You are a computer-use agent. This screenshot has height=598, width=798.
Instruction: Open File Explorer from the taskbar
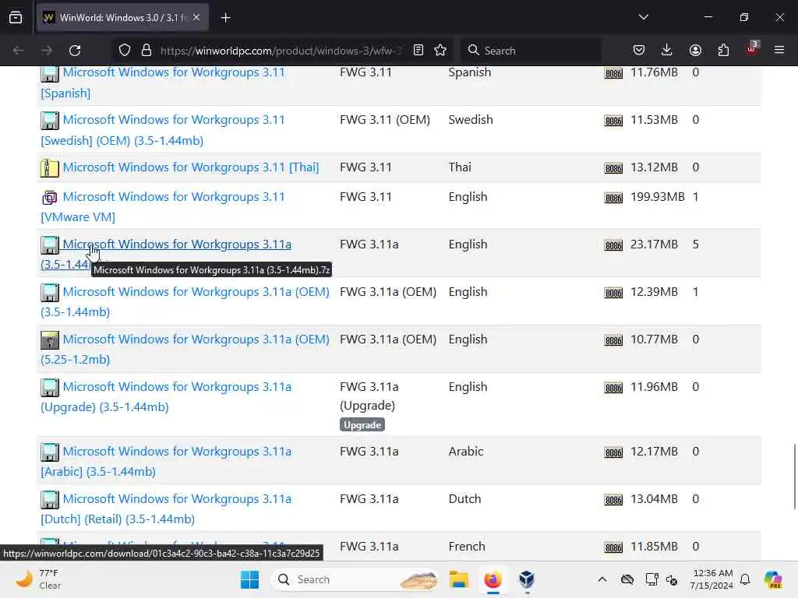(x=458, y=579)
